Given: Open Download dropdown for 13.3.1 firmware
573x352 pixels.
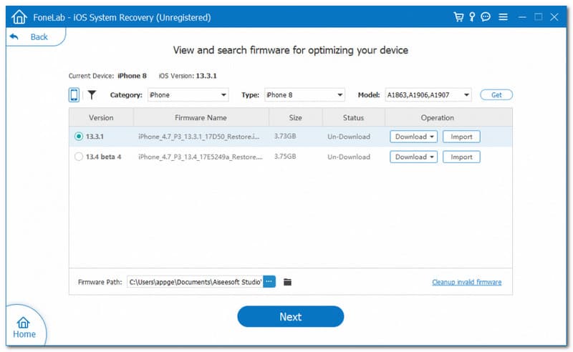Looking at the screenshot, I should click(x=414, y=137).
